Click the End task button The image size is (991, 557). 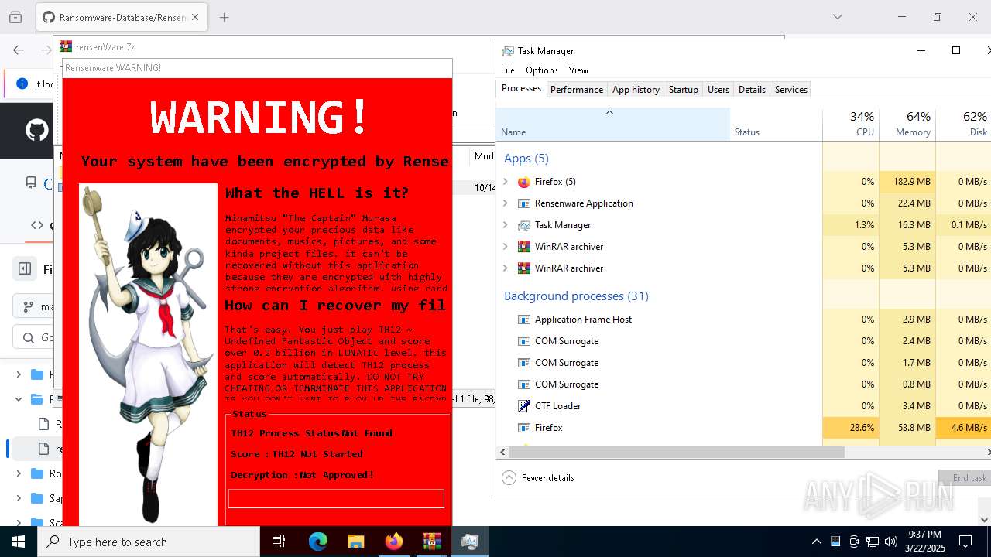coord(965,478)
